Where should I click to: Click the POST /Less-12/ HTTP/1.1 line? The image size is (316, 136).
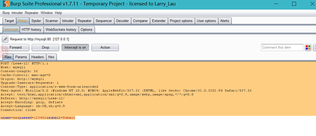coord(24,63)
